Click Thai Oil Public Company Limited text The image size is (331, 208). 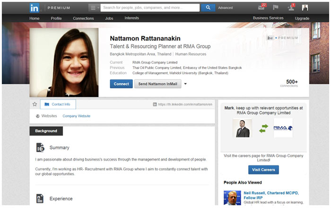(x=157, y=68)
